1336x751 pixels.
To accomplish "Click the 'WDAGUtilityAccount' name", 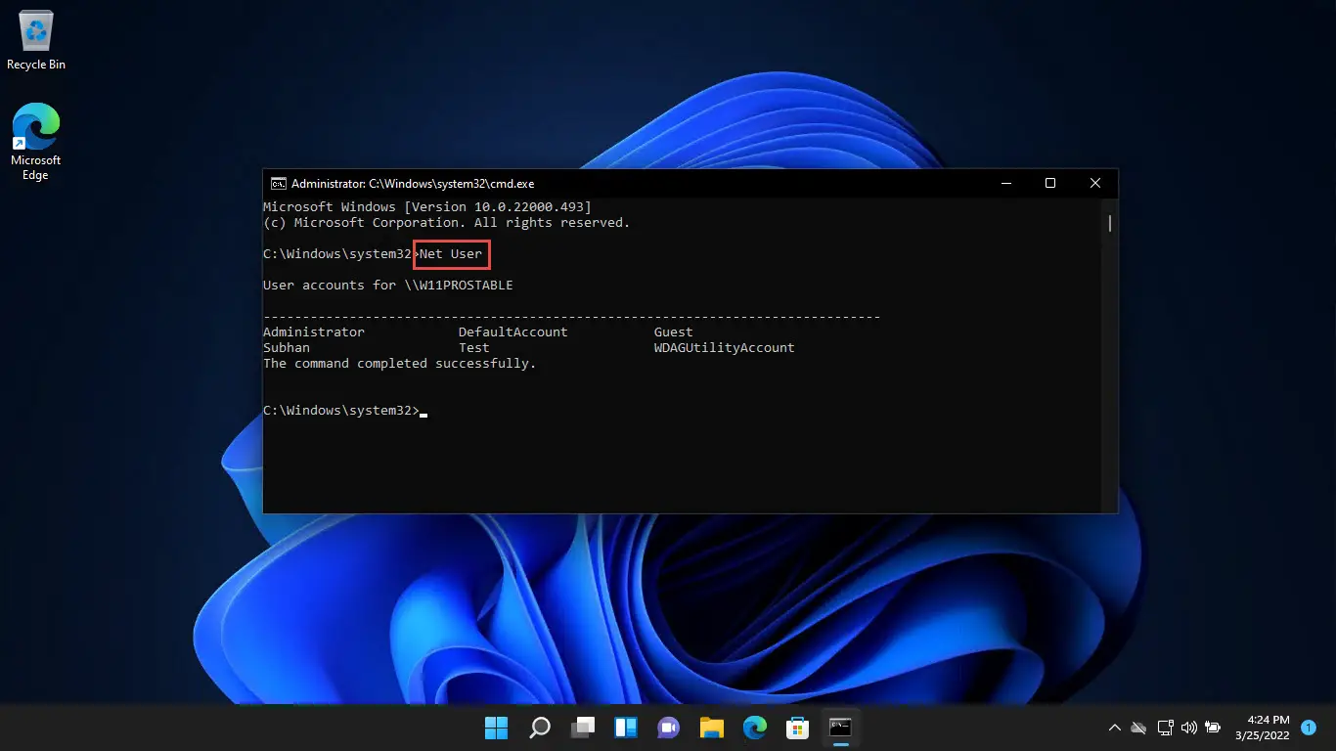I will coord(725,348).
